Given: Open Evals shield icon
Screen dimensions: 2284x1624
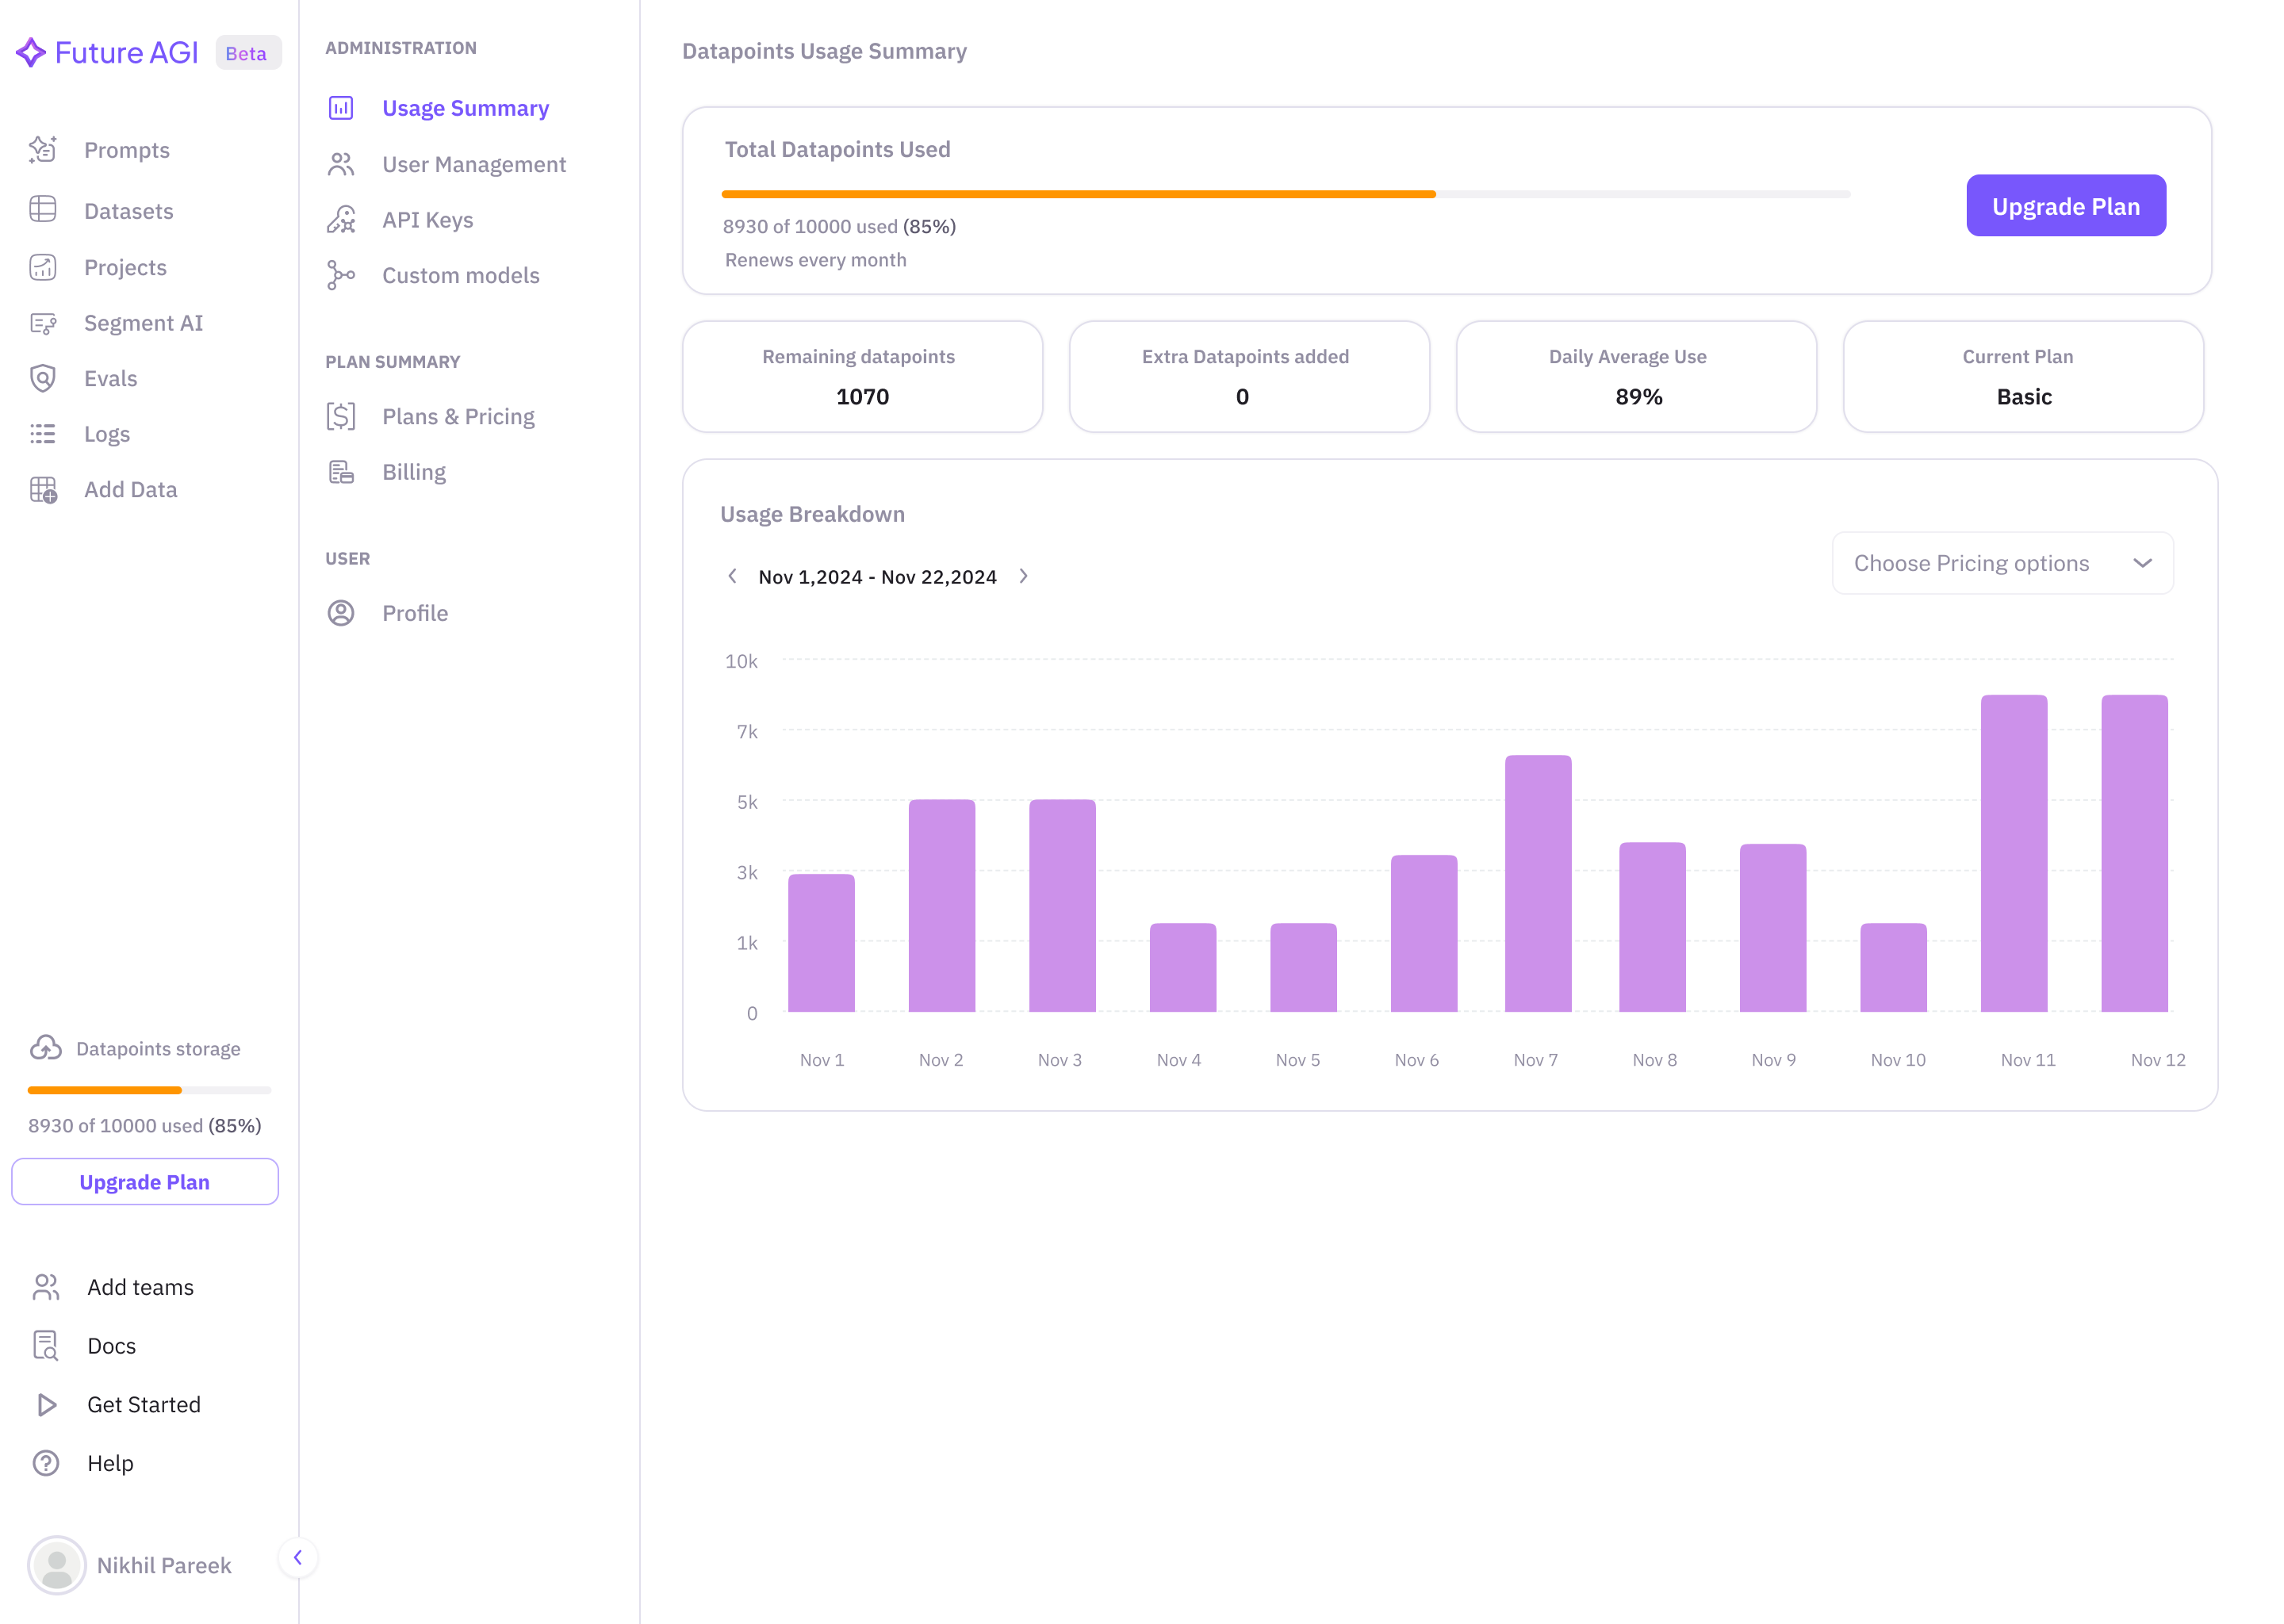Looking at the screenshot, I should click(x=43, y=378).
